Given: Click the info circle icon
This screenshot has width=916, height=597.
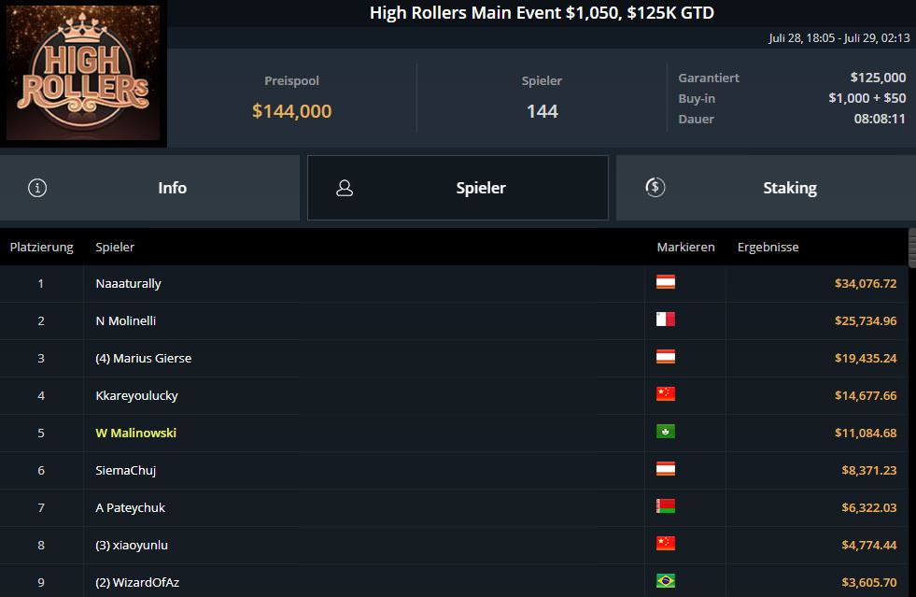Looking at the screenshot, I should coord(37,188).
